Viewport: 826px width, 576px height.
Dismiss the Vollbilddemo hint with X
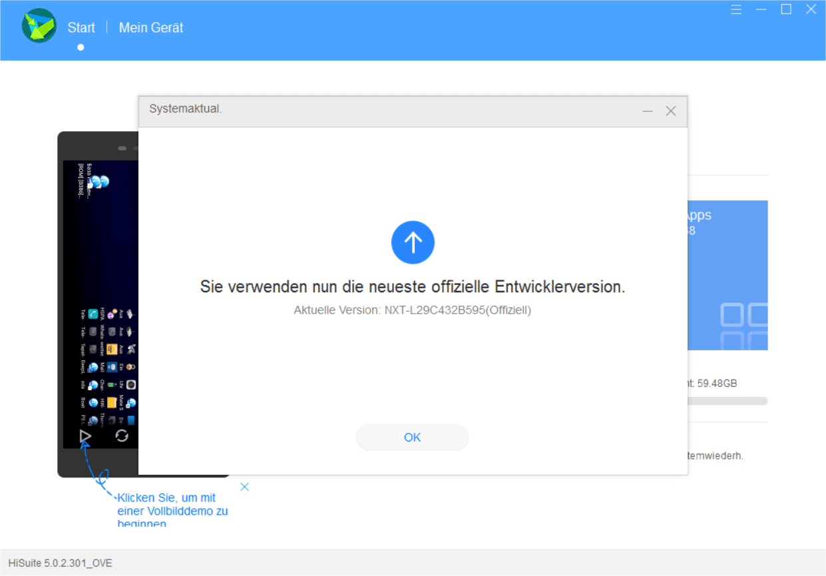[244, 487]
